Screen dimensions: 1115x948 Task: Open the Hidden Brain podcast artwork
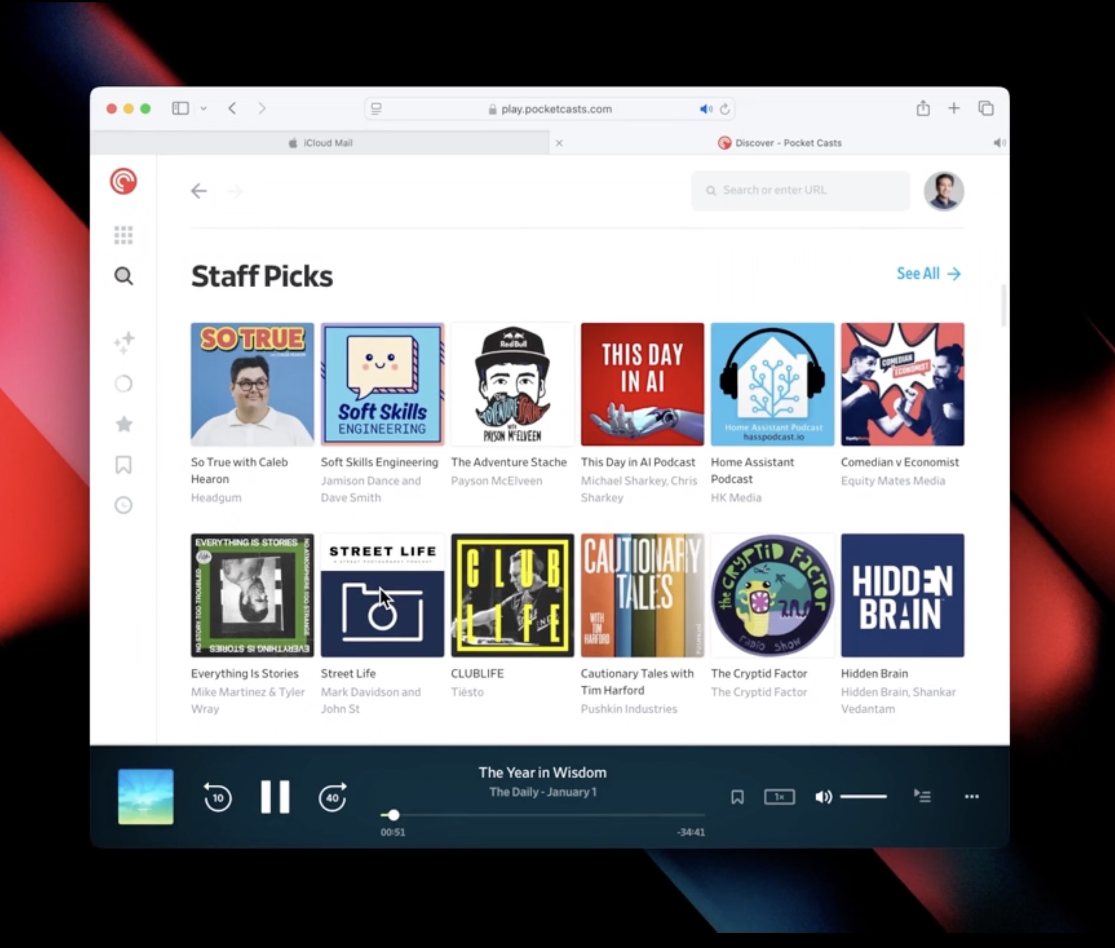pyautogui.click(x=902, y=595)
